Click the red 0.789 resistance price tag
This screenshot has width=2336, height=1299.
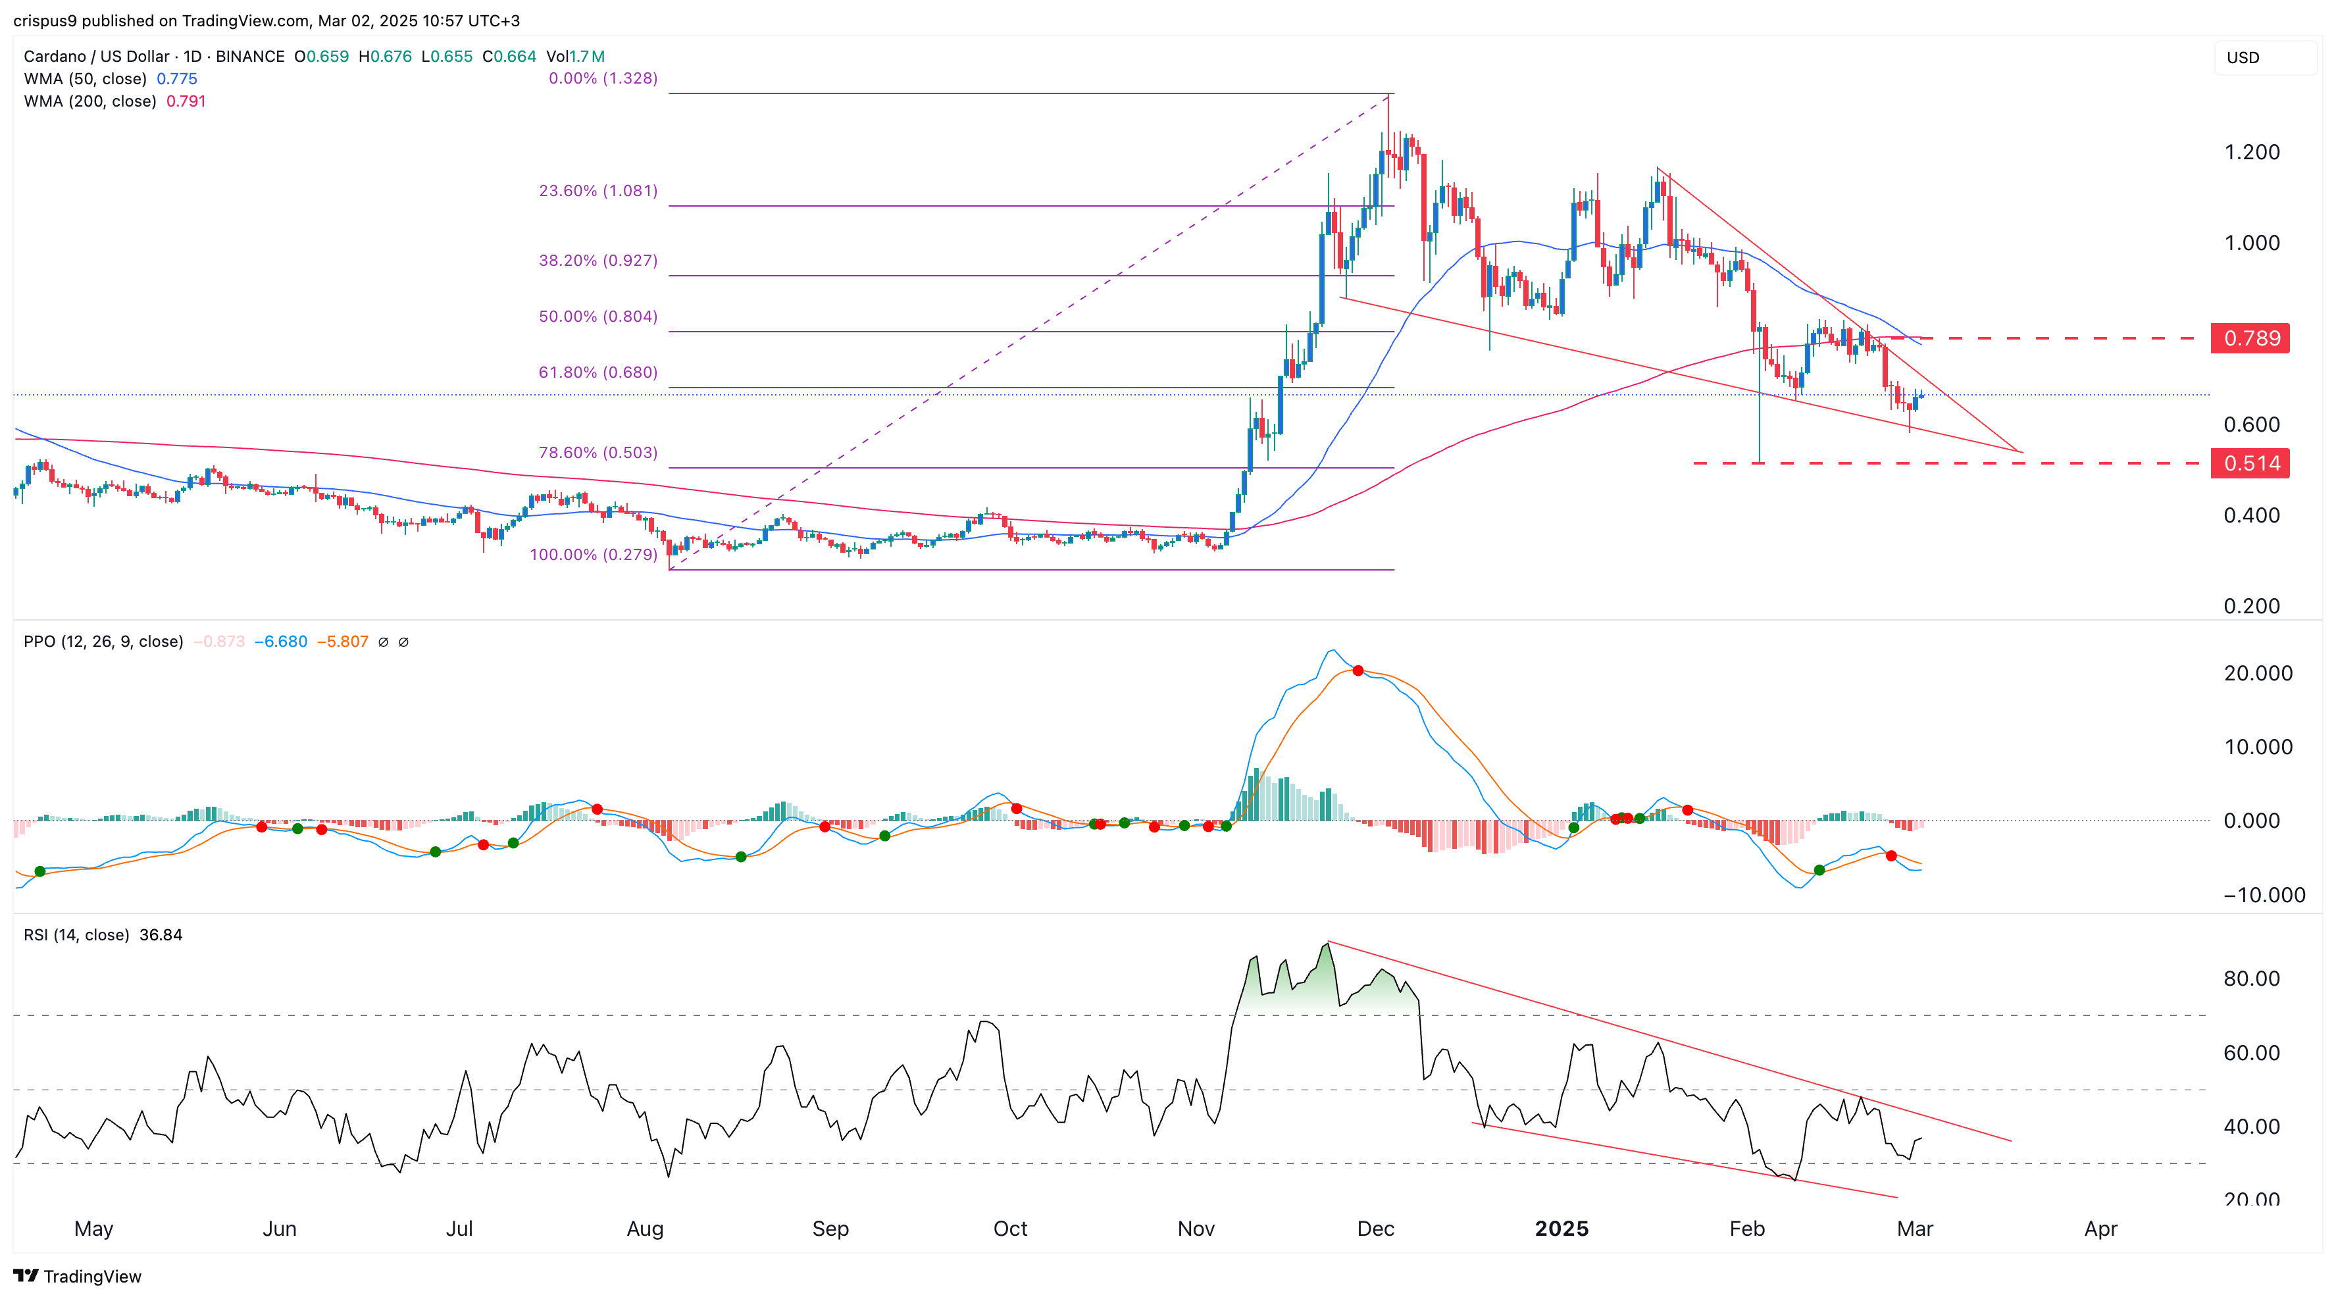click(2250, 338)
